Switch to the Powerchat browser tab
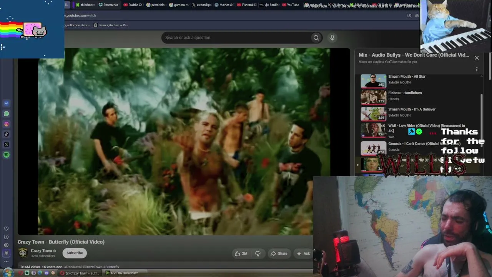The image size is (492, 277). coord(108,5)
